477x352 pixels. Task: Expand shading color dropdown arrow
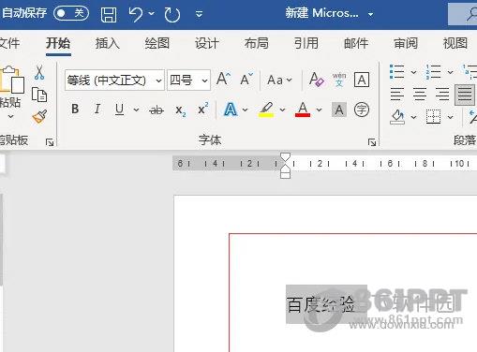coord(413,117)
